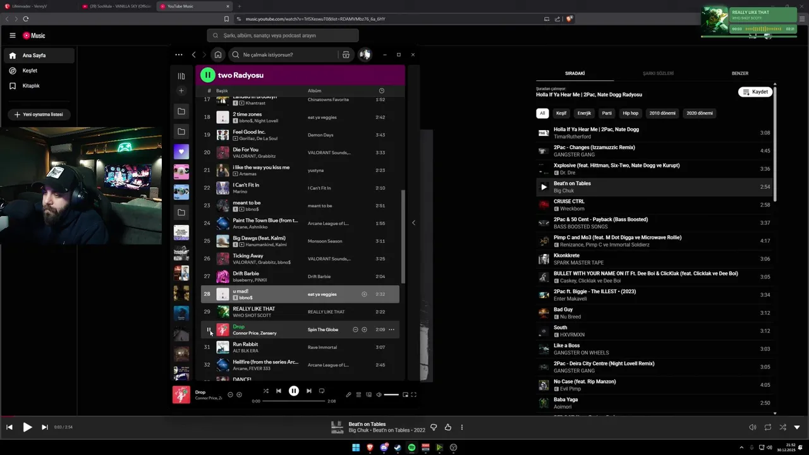Expand the Spotify right panel arrow
Viewport: 809px width, 455px height.
point(413,222)
